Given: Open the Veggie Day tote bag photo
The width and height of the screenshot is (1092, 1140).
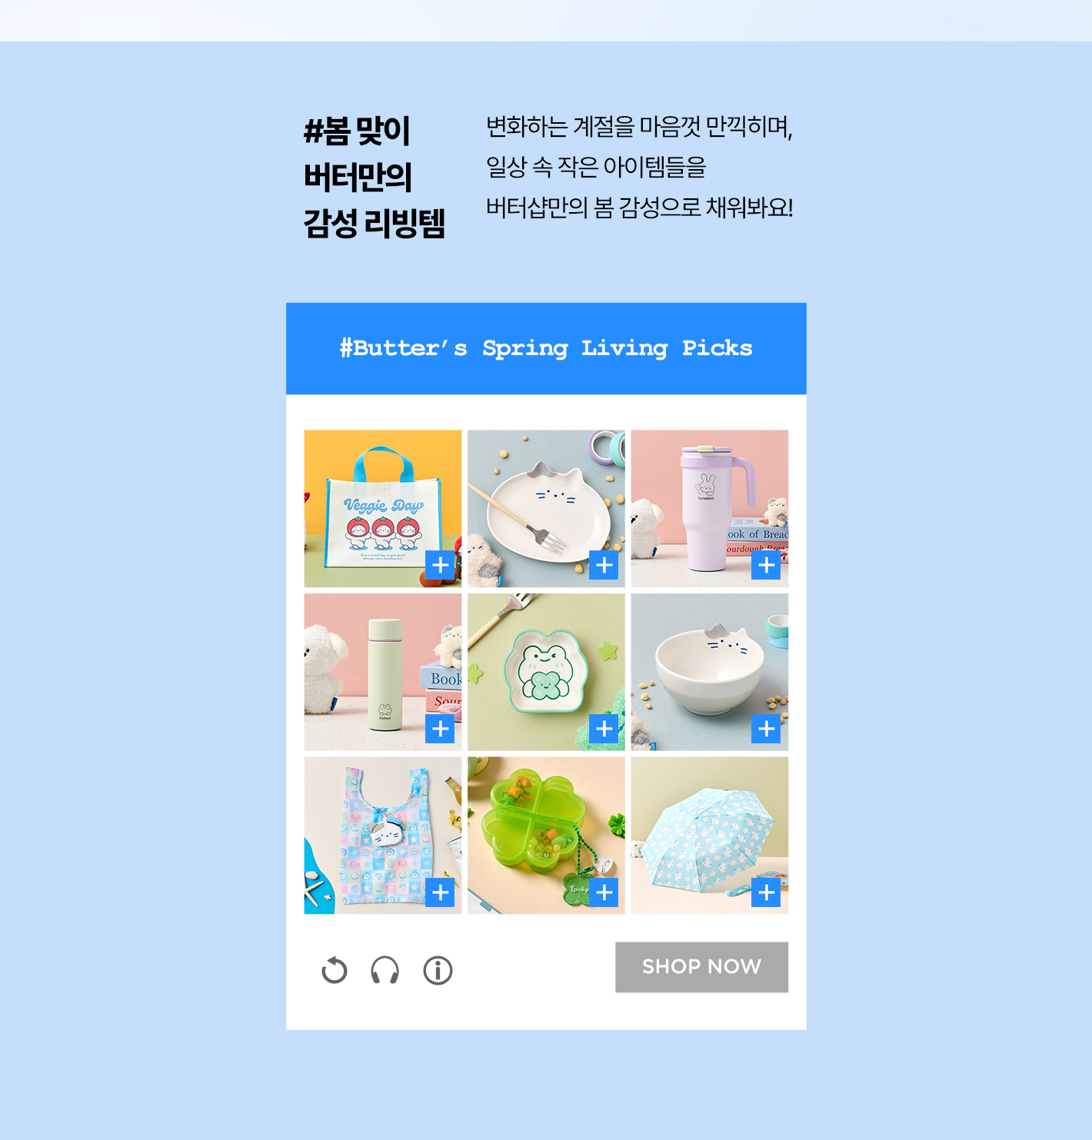Looking at the screenshot, I should (383, 509).
